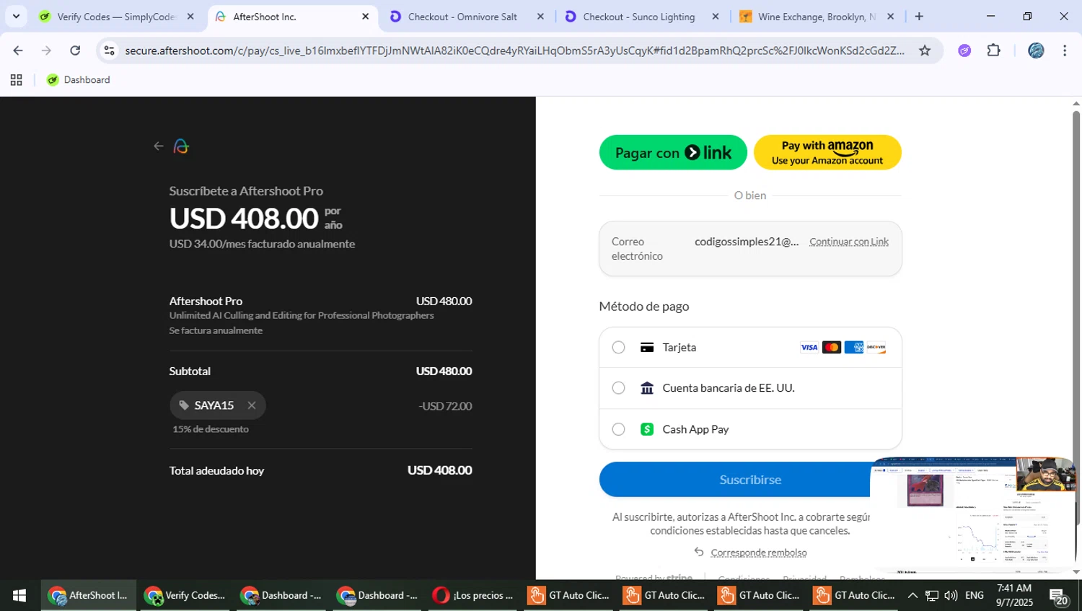Go back using the checkout back arrow

[159, 146]
